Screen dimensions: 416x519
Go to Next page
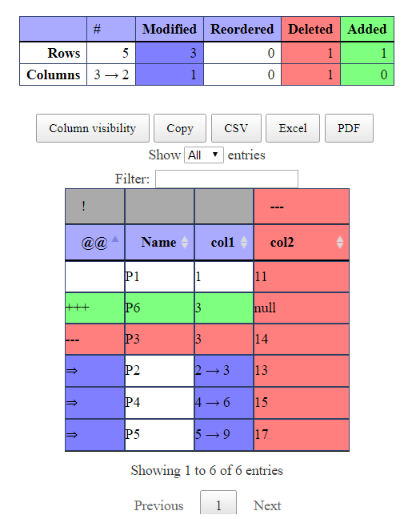pyautogui.click(x=267, y=505)
